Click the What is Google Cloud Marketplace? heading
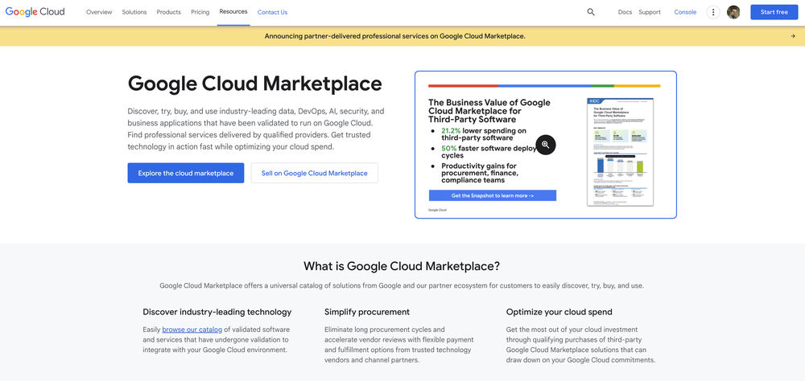805x381 pixels. (402, 266)
